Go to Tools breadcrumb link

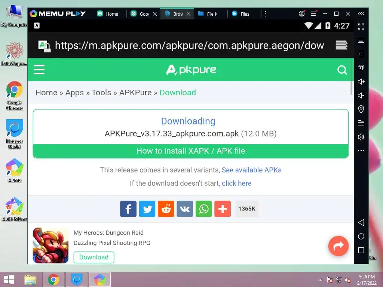[x=101, y=93]
